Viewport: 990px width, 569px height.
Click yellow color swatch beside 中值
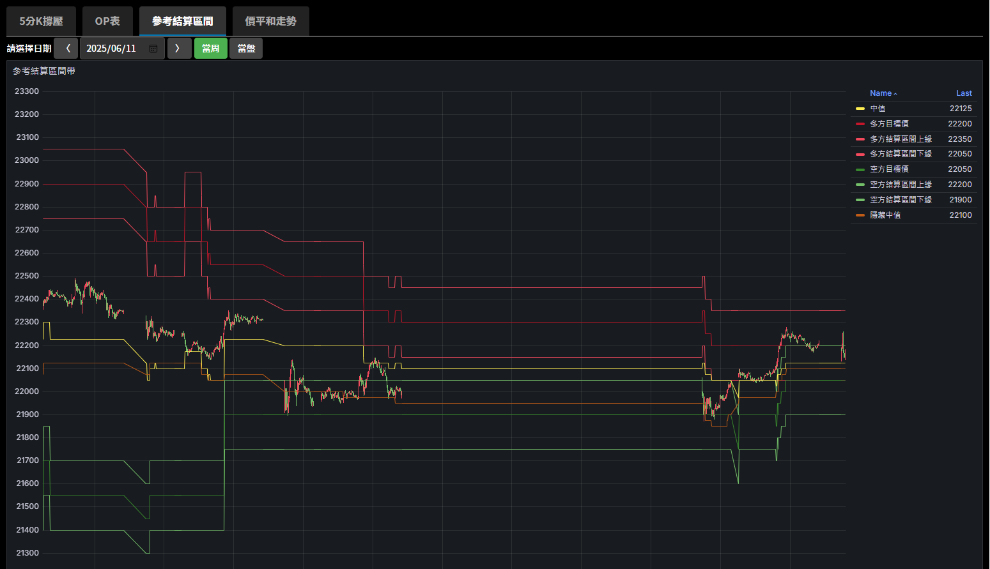860,109
